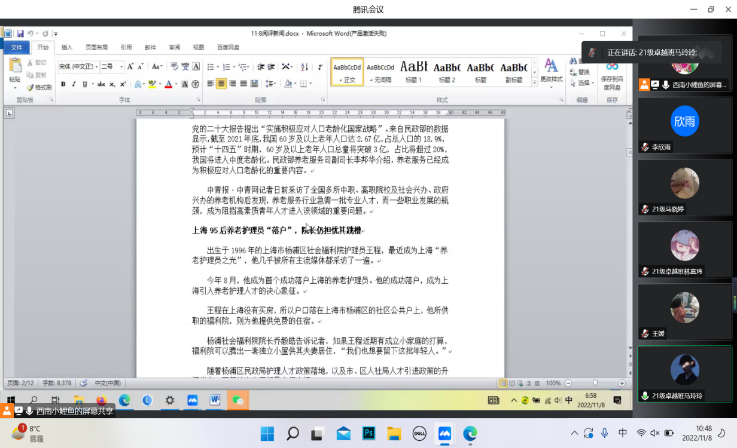Click the sort (A-Z) icon
This screenshot has height=448, width=737.
click(304, 67)
